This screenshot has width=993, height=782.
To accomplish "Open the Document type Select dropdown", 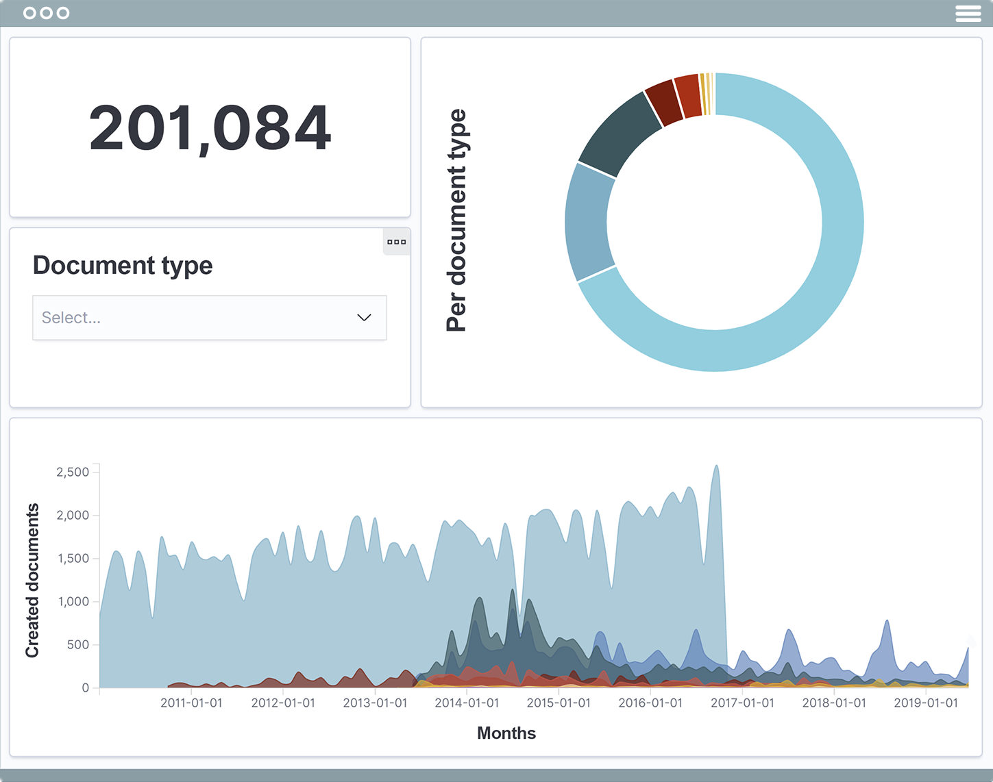I will (x=209, y=318).
